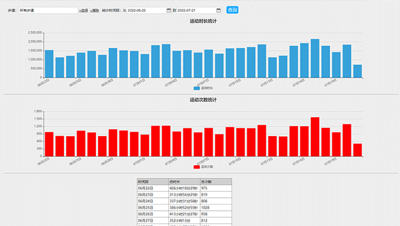Click the tallest blue bar in the duration chart
Viewport: 400px width, 226px height.
click(x=315, y=58)
